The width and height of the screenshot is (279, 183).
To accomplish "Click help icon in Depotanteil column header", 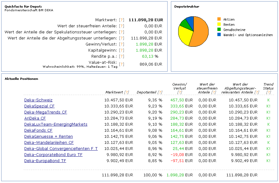I will pyautogui.click(x=160, y=92).
